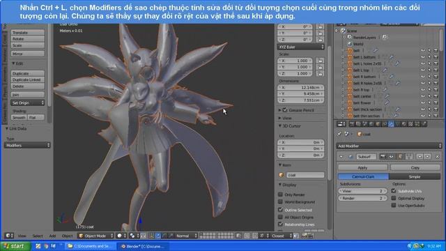Open the Object menu in 3D header
This screenshot has width=446, height=251.
pyautogui.click(x=68, y=236)
